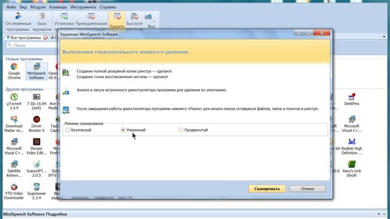
Task: Choose the Безопасный scanning mode
Action: click(79, 130)
